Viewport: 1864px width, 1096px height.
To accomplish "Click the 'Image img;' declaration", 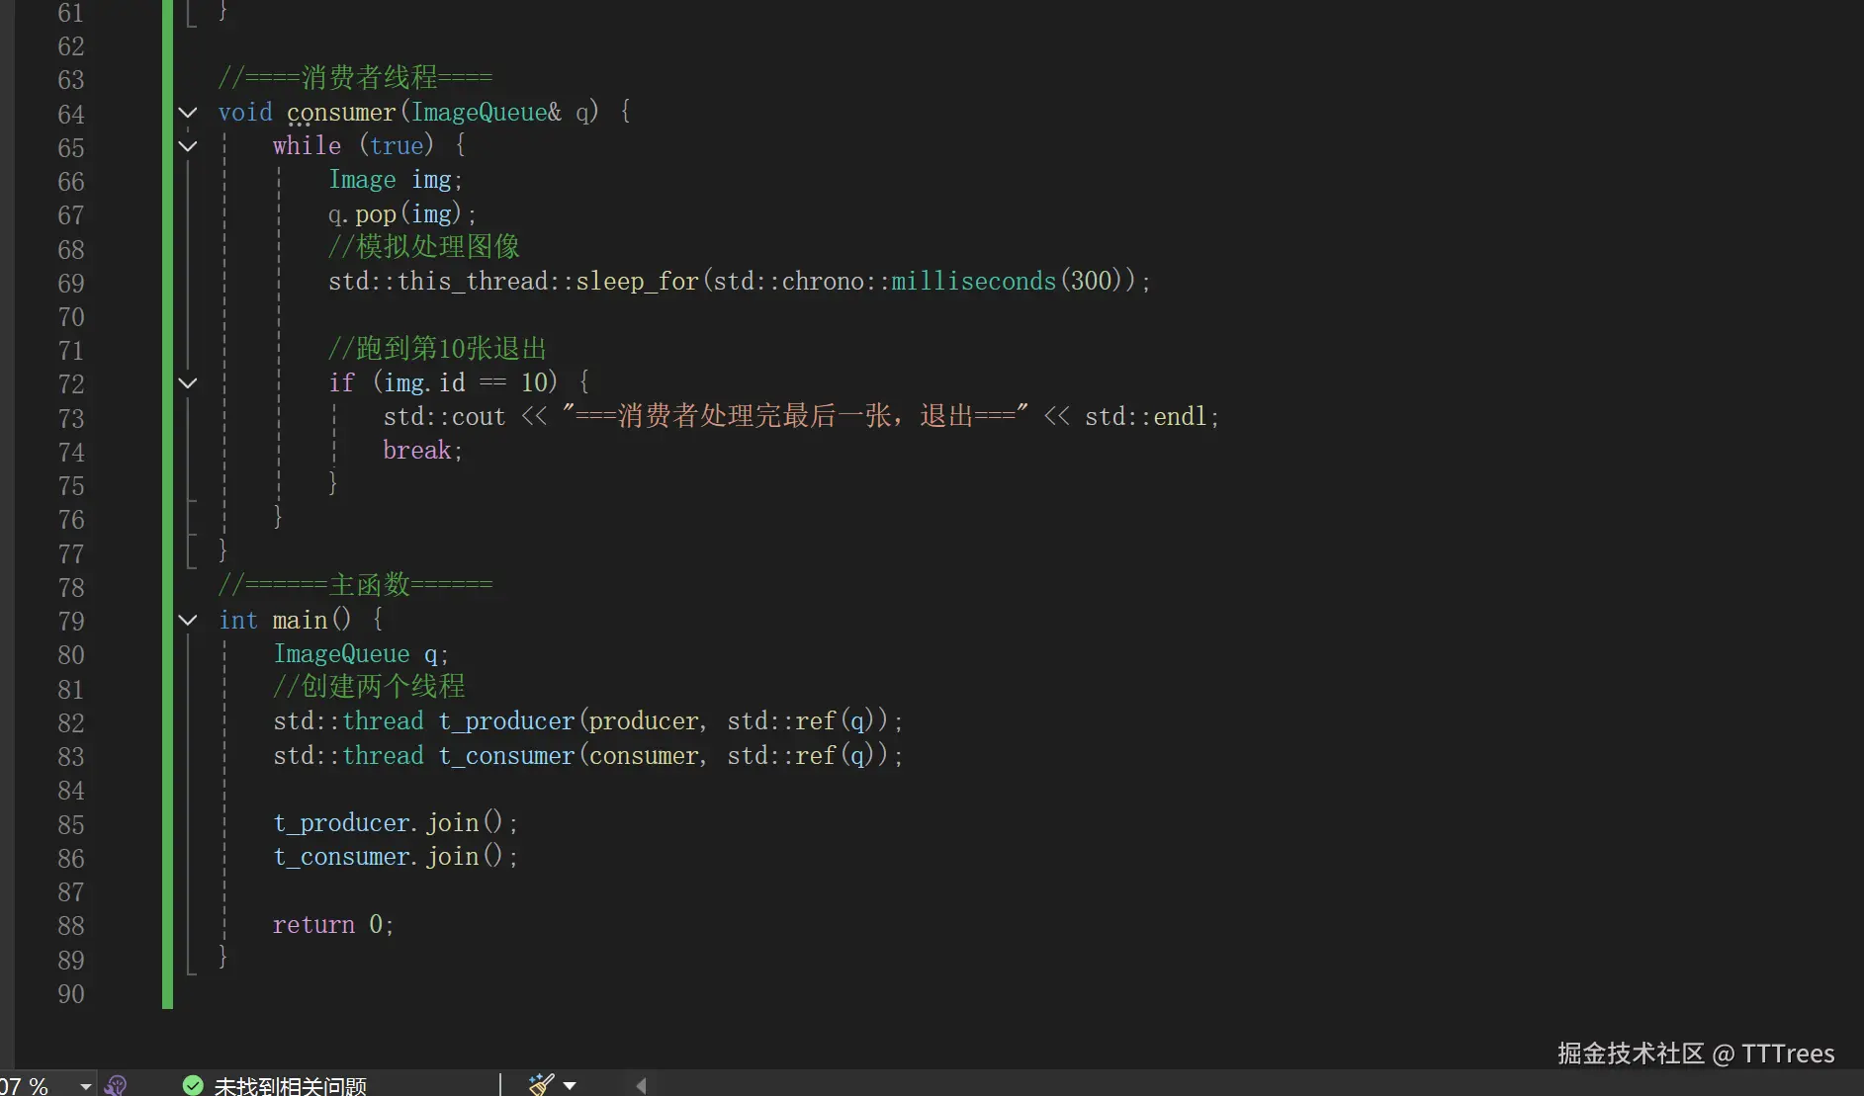I will tap(396, 180).
